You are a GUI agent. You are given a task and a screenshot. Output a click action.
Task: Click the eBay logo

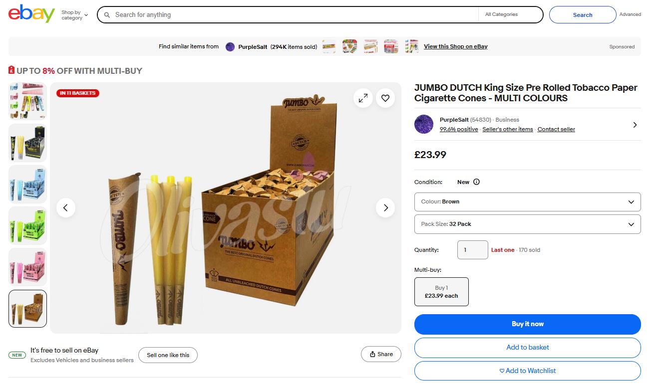click(31, 14)
